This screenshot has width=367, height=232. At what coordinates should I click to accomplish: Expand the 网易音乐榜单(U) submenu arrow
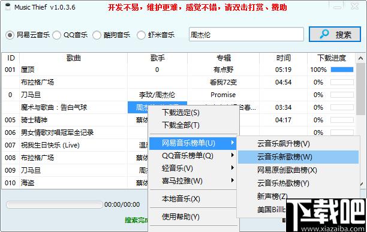(x=232, y=143)
